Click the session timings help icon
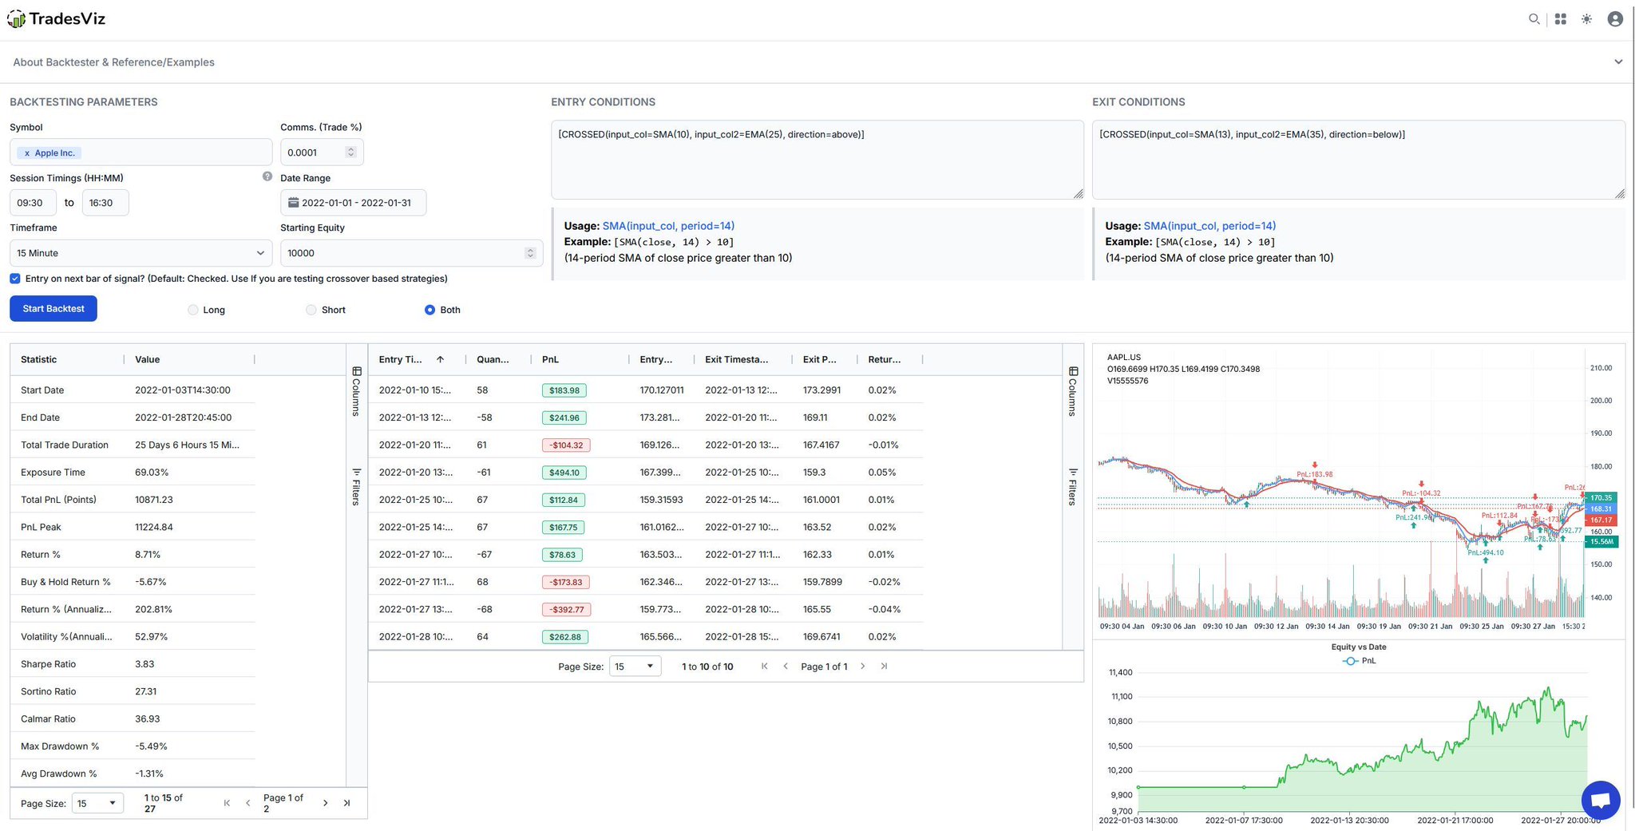 point(267,176)
